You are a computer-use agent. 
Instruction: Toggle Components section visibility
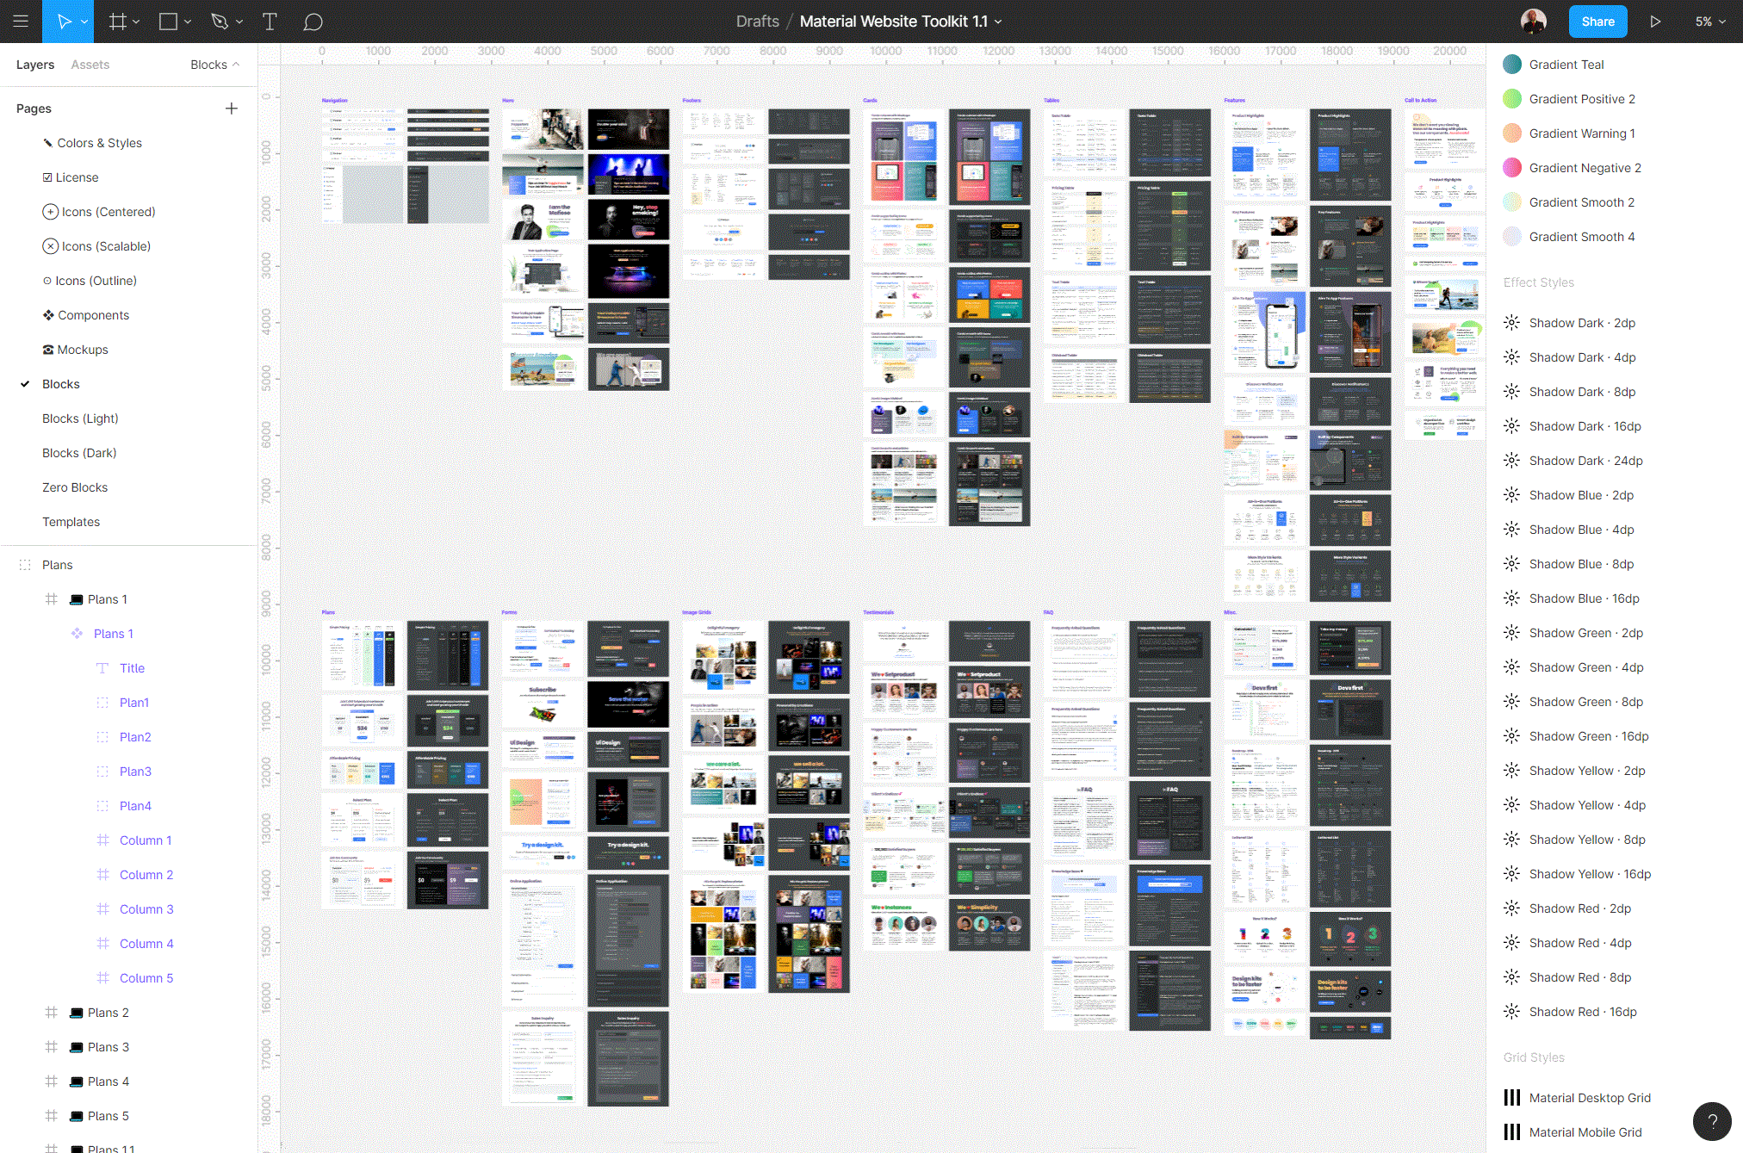[x=94, y=314]
